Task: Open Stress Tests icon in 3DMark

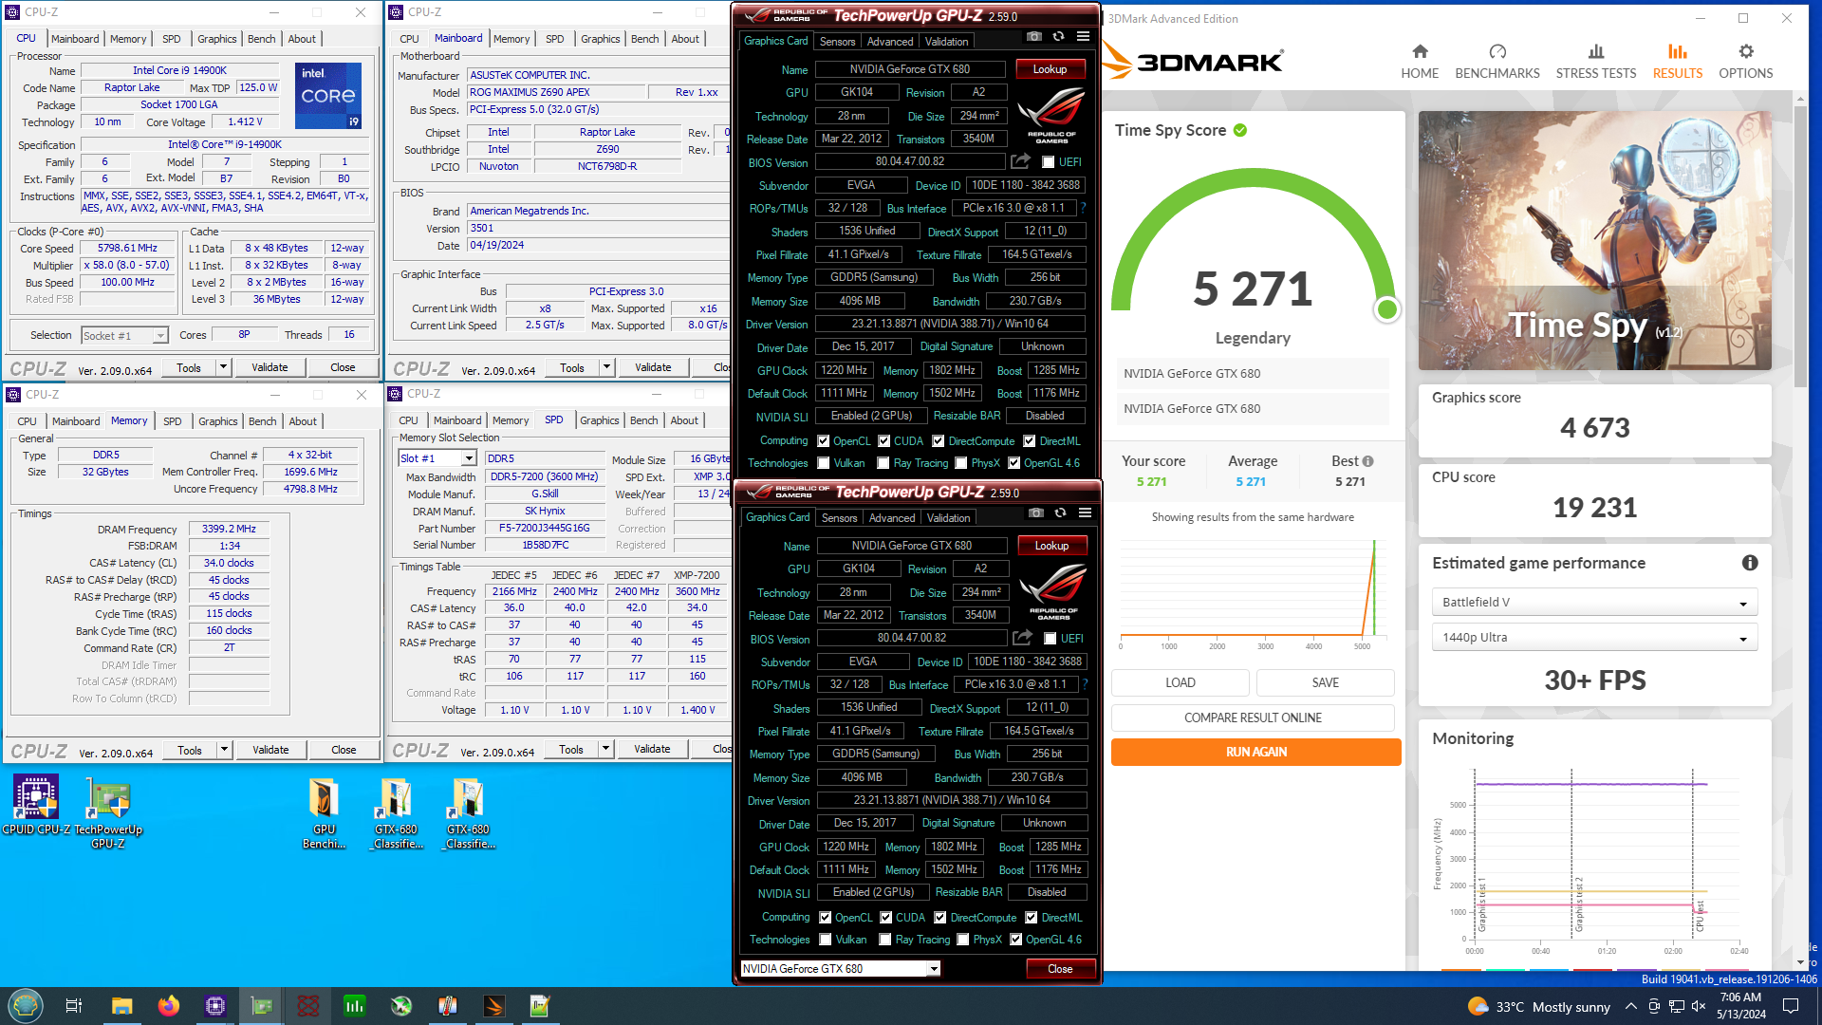Action: point(1596,52)
